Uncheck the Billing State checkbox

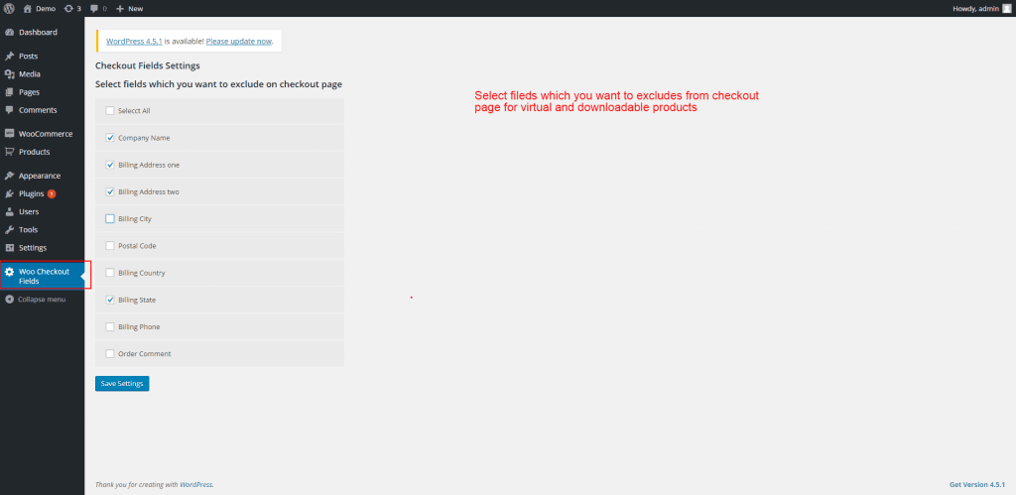tap(109, 300)
